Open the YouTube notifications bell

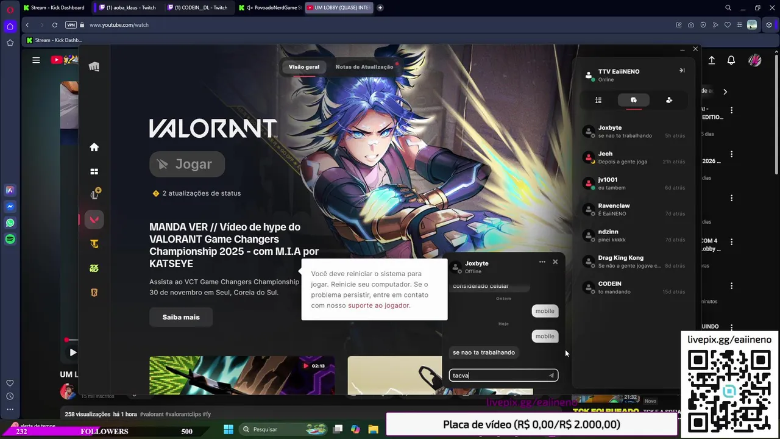click(x=731, y=60)
